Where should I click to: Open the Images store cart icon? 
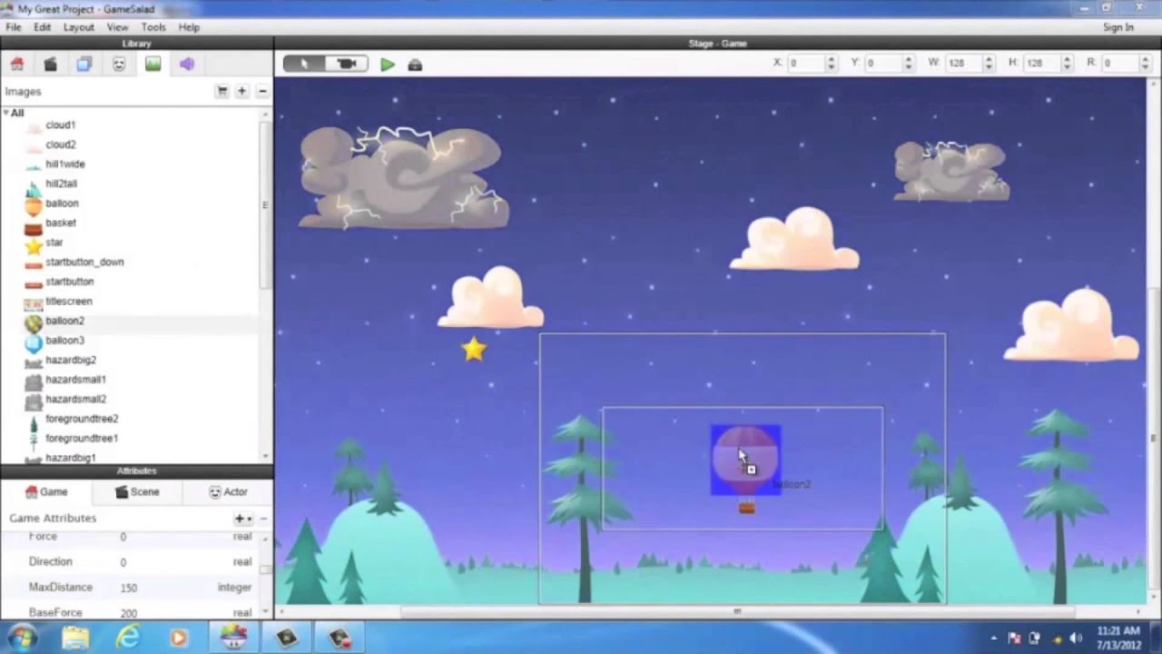pos(222,91)
